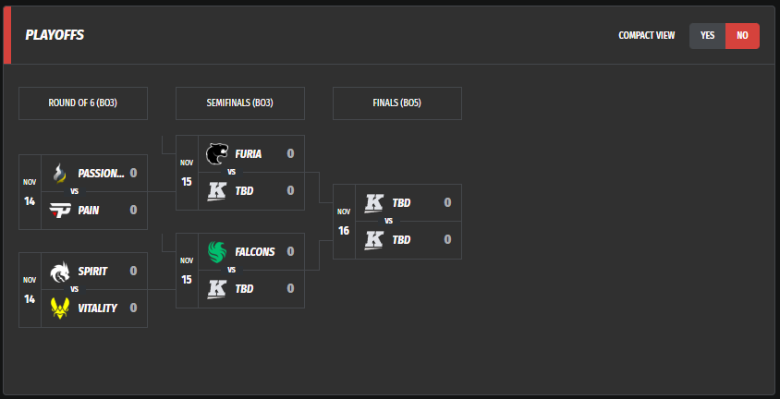The image size is (780, 399).
Task: Click the Passion UA team logo
Action: (60, 173)
